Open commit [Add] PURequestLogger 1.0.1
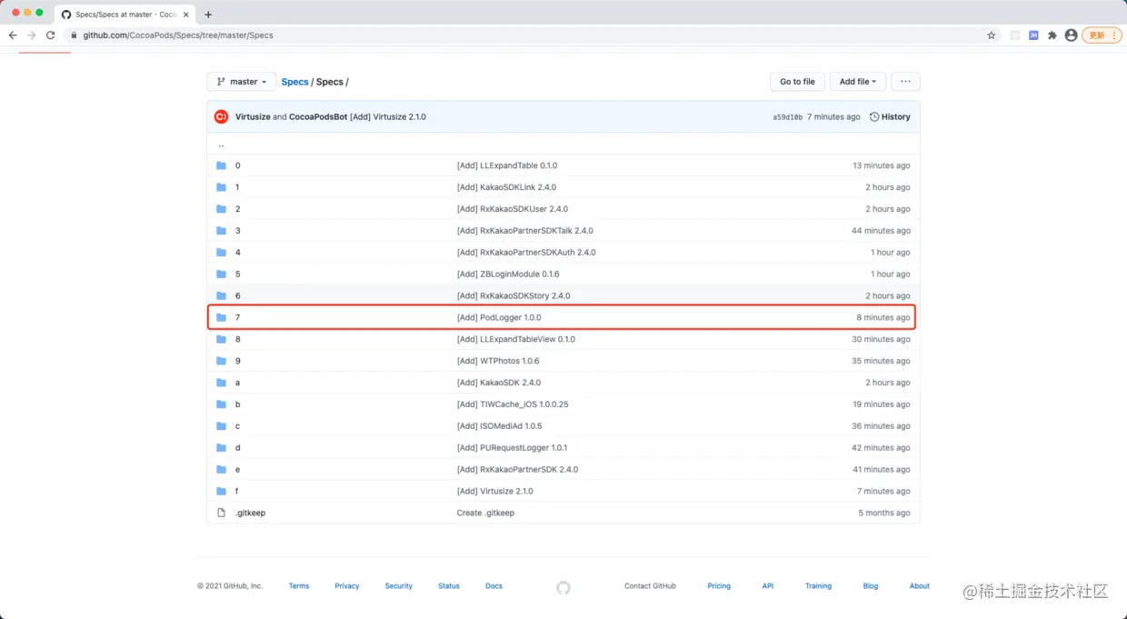 [x=512, y=448]
